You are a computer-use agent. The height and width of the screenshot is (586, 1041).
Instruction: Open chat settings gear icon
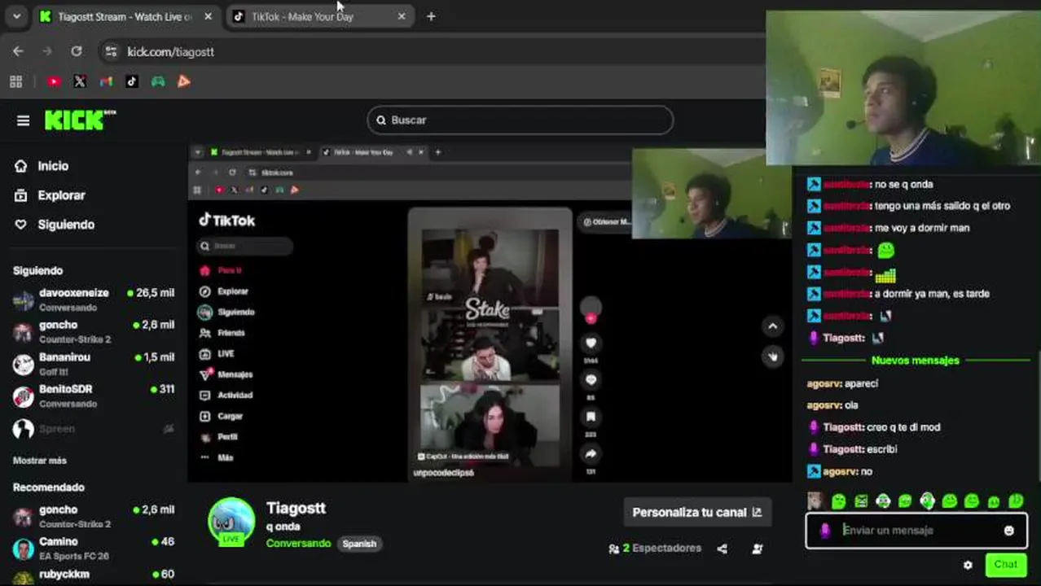(x=968, y=565)
